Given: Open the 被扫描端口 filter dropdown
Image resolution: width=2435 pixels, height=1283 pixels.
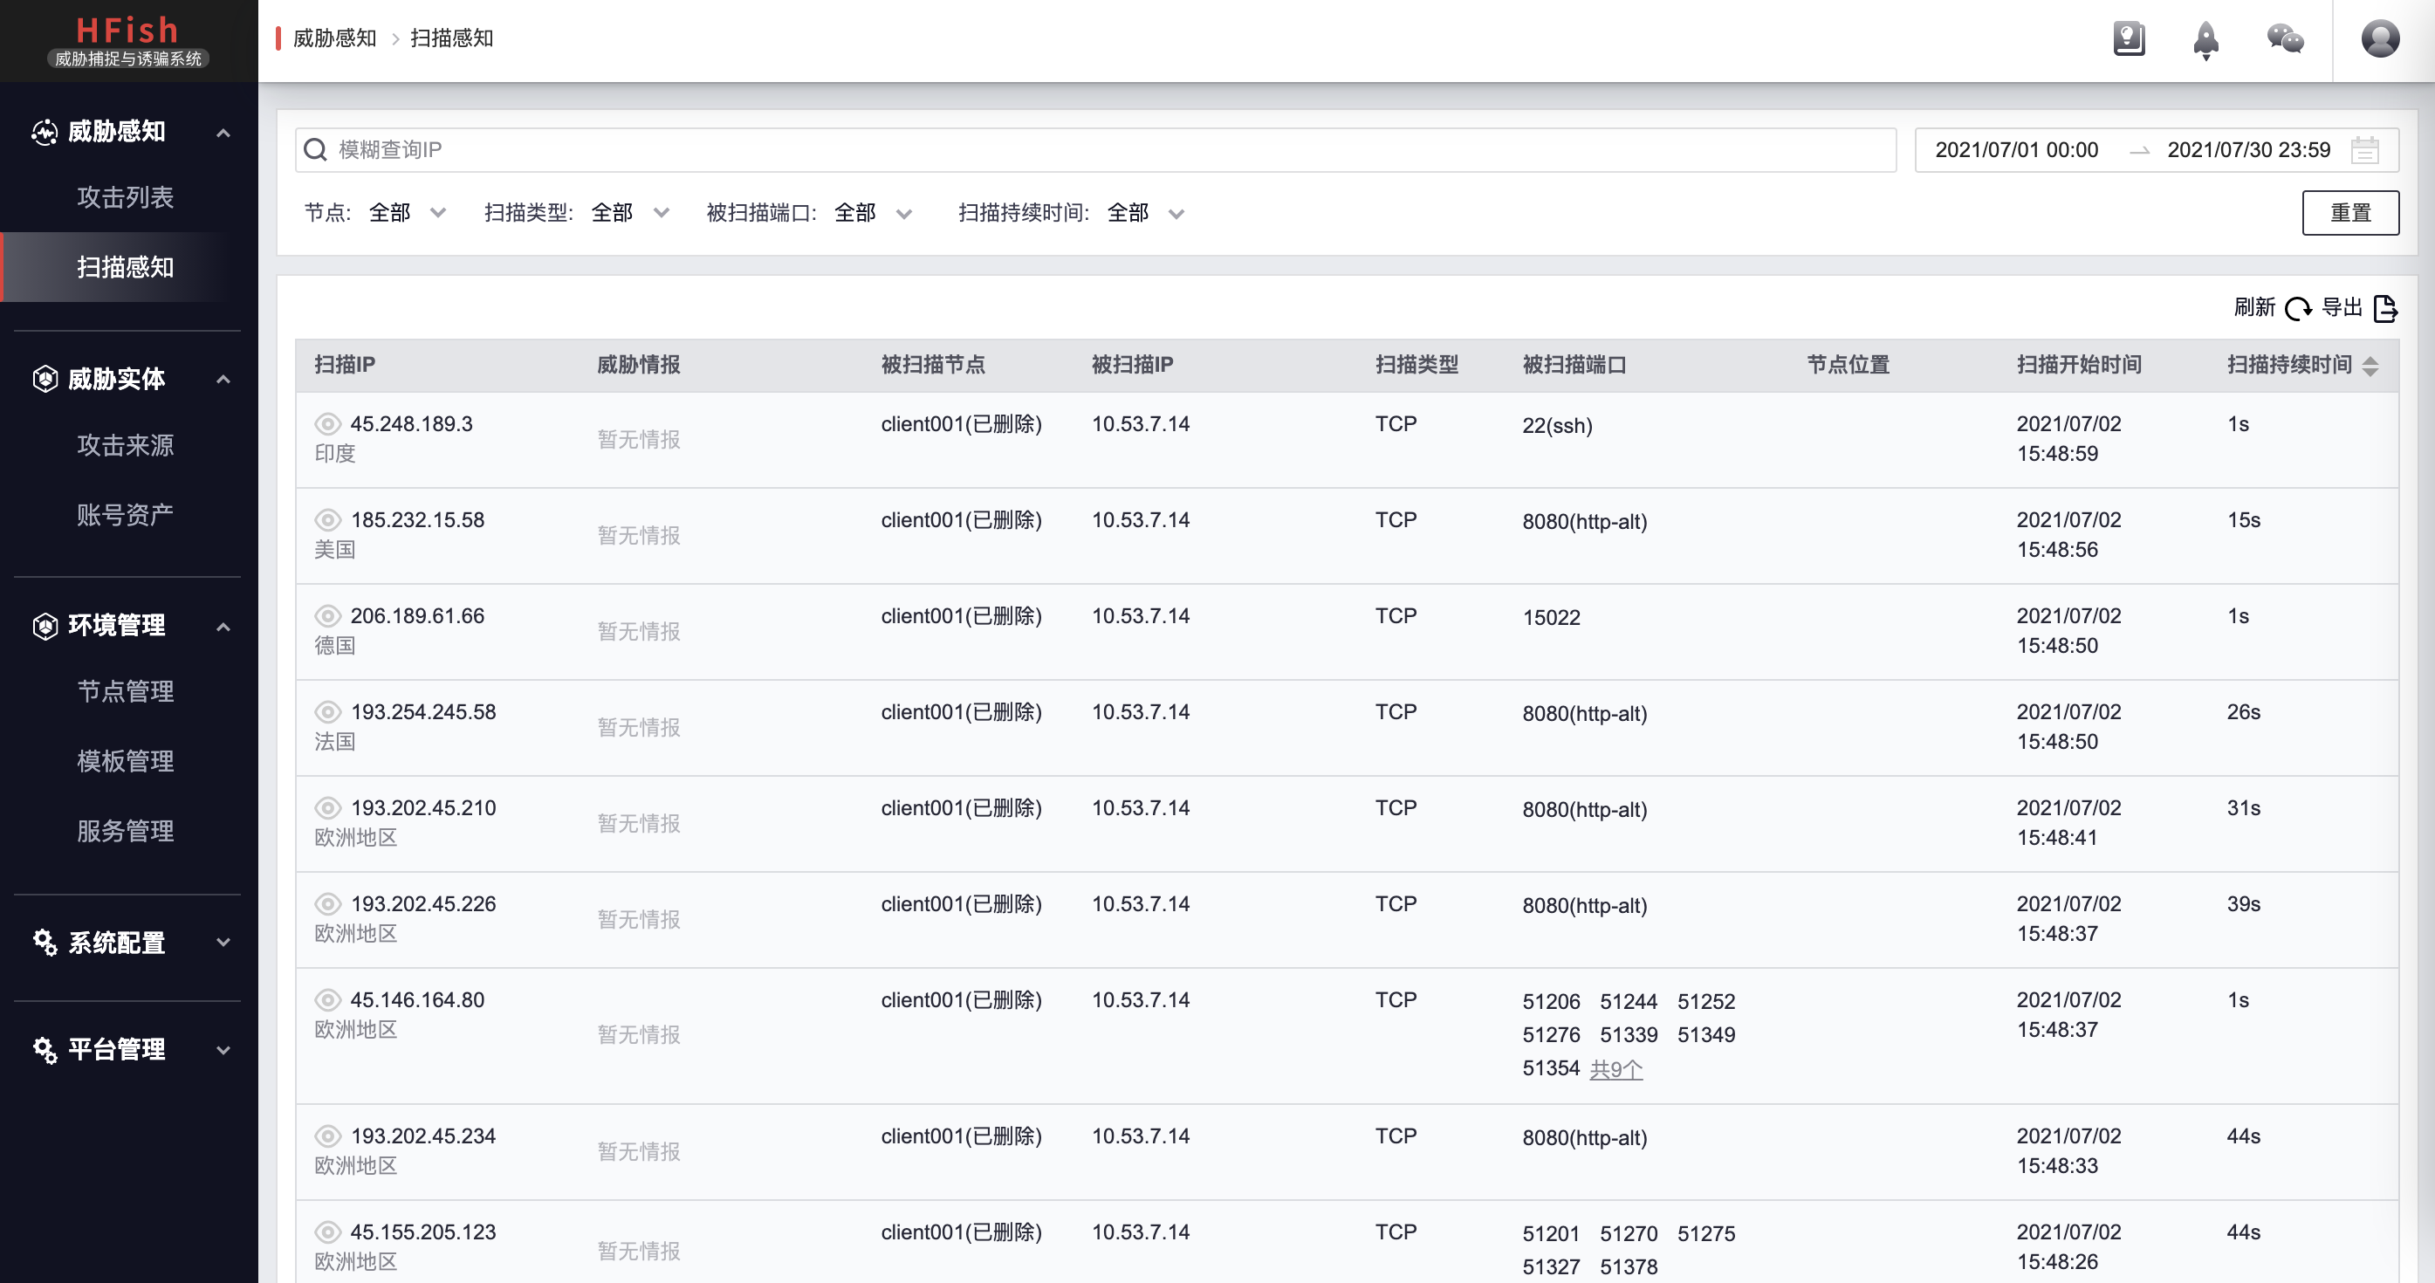Looking at the screenshot, I should tap(874, 213).
